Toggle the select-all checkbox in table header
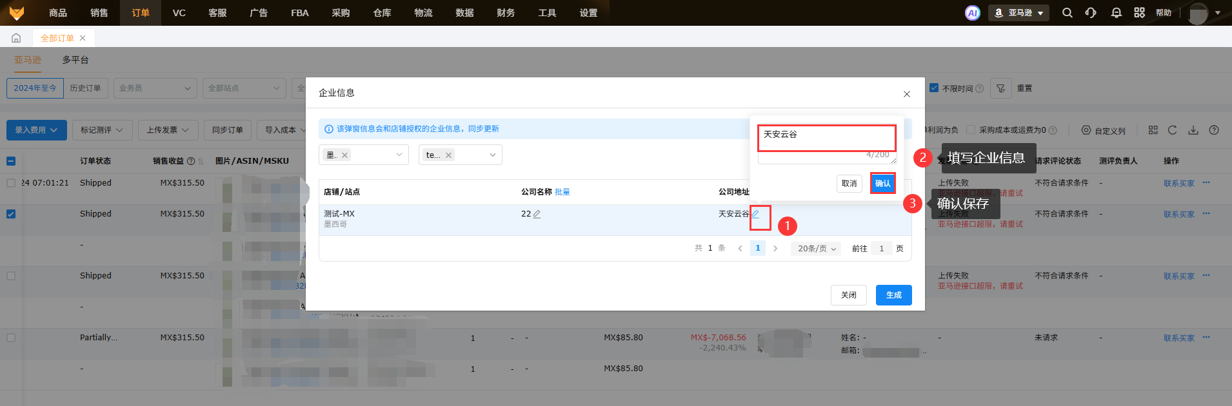This screenshot has height=406, width=1232. (x=11, y=161)
